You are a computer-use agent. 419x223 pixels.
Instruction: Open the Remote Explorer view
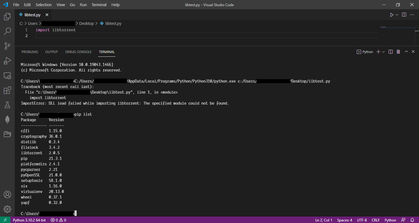tap(7, 75)
